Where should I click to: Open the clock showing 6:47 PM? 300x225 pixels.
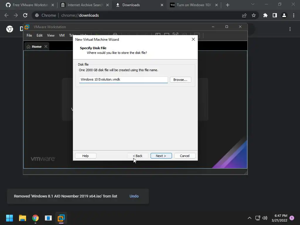coord(279,218)
